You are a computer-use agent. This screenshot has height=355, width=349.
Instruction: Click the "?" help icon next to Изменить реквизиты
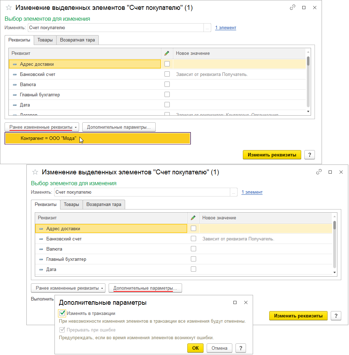click(309, 155)
